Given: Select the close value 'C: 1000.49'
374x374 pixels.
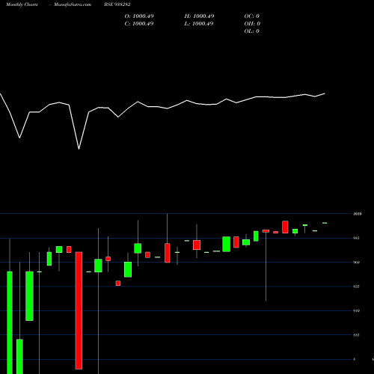Looking at the screenshot, I should (x=139, y=24).
